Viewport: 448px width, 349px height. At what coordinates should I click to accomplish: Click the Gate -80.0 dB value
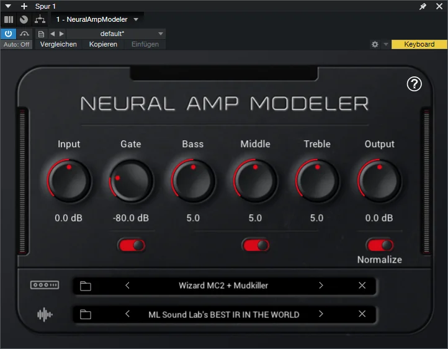click(x=131, y=218)
